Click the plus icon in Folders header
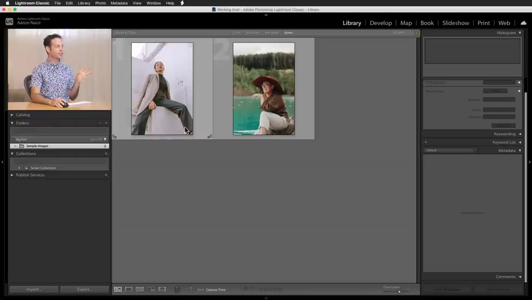This screenshot has height=300, width=532. 106,123
